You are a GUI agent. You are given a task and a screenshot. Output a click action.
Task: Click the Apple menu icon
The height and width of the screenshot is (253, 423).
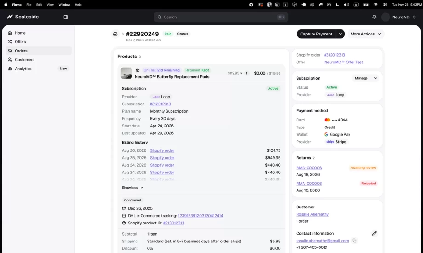6,5
